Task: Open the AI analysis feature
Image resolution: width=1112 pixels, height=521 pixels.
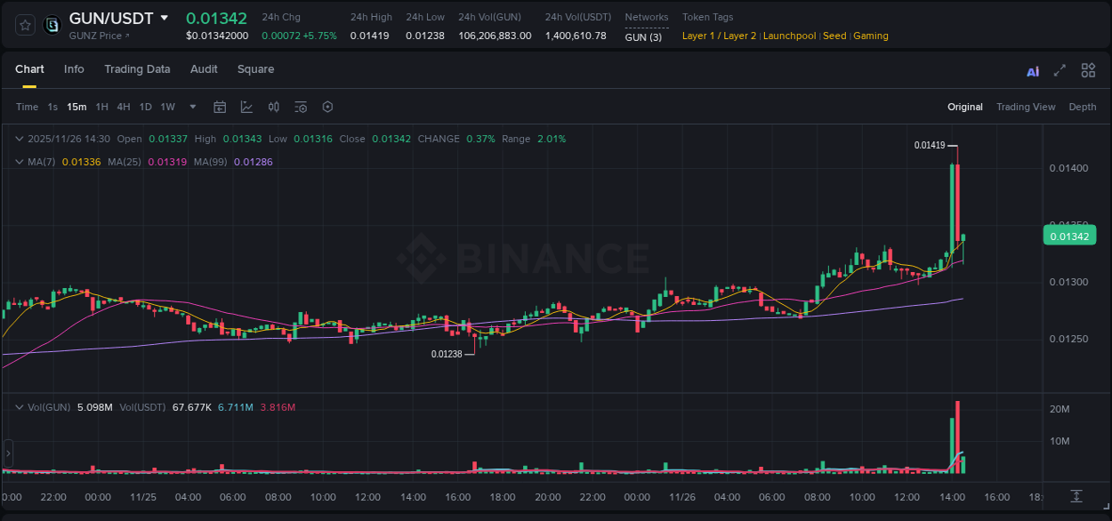Action: coord(1033,70)
